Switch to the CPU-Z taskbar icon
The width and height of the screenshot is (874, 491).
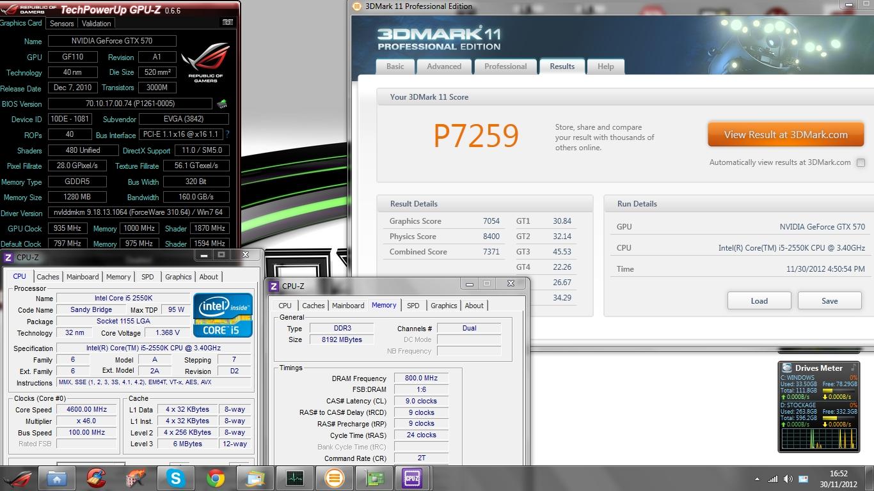point(412,478)
